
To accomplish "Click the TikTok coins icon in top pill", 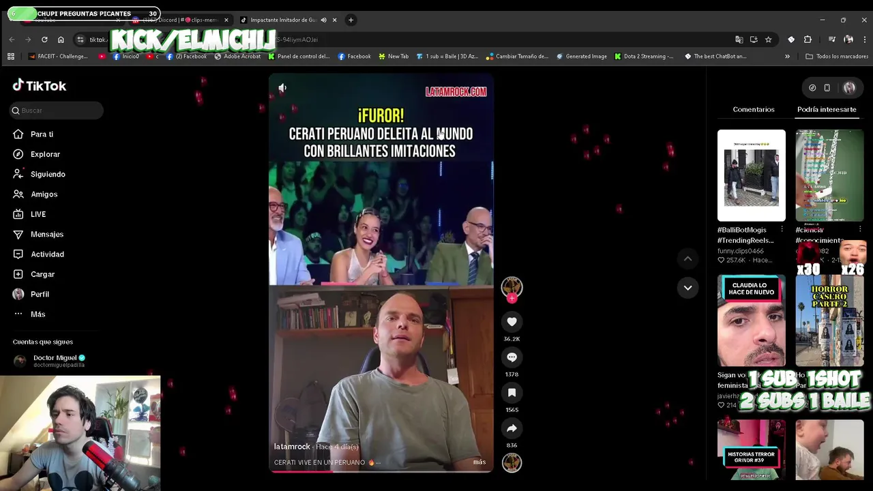I will pos(812,88).
